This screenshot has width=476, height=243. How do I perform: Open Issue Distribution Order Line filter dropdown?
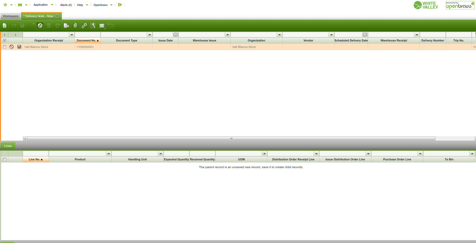pos(368,154)
